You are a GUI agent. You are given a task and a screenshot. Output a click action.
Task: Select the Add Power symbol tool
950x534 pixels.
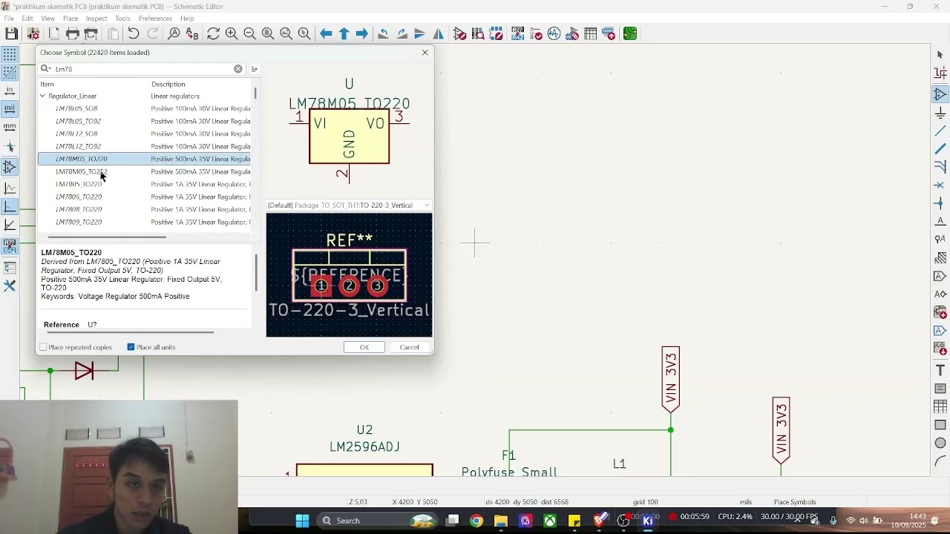pos(940,113)
